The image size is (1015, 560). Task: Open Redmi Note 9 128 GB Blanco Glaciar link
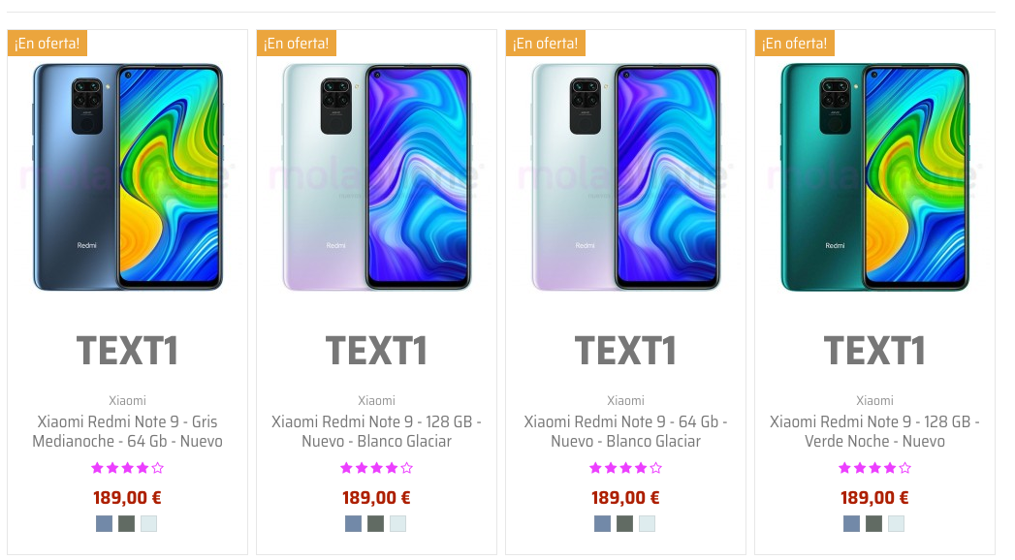(377, 431)
